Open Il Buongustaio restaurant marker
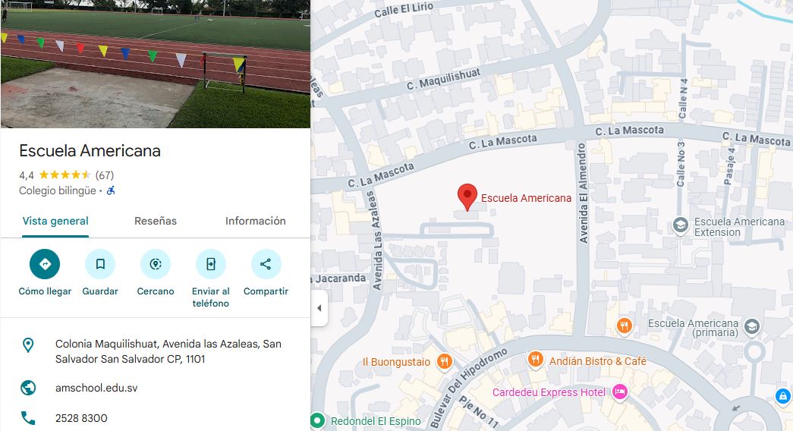 [444, 362]
